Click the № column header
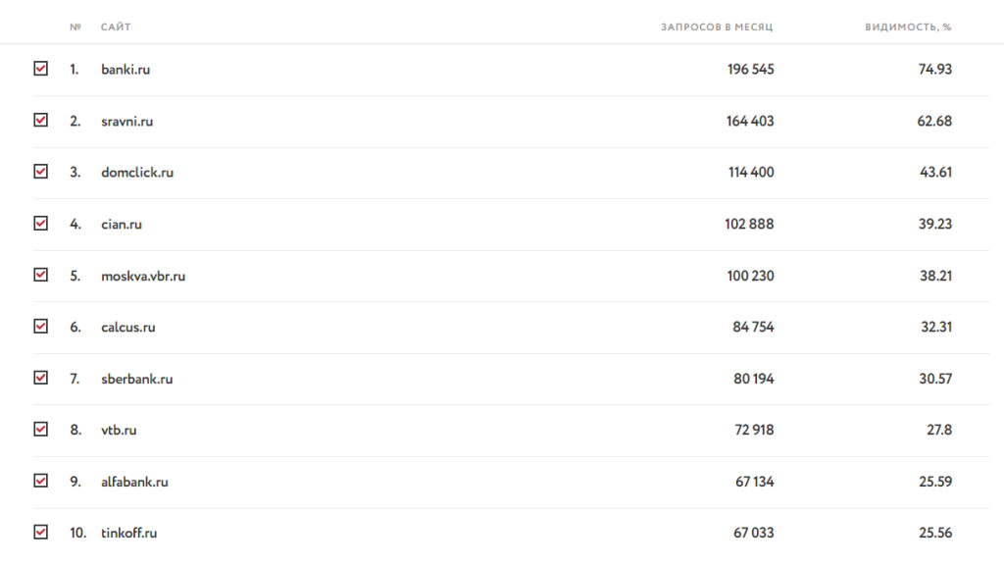1004x564 pixels. 75,26
